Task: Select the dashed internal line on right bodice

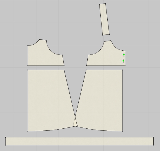Action: 123,58
